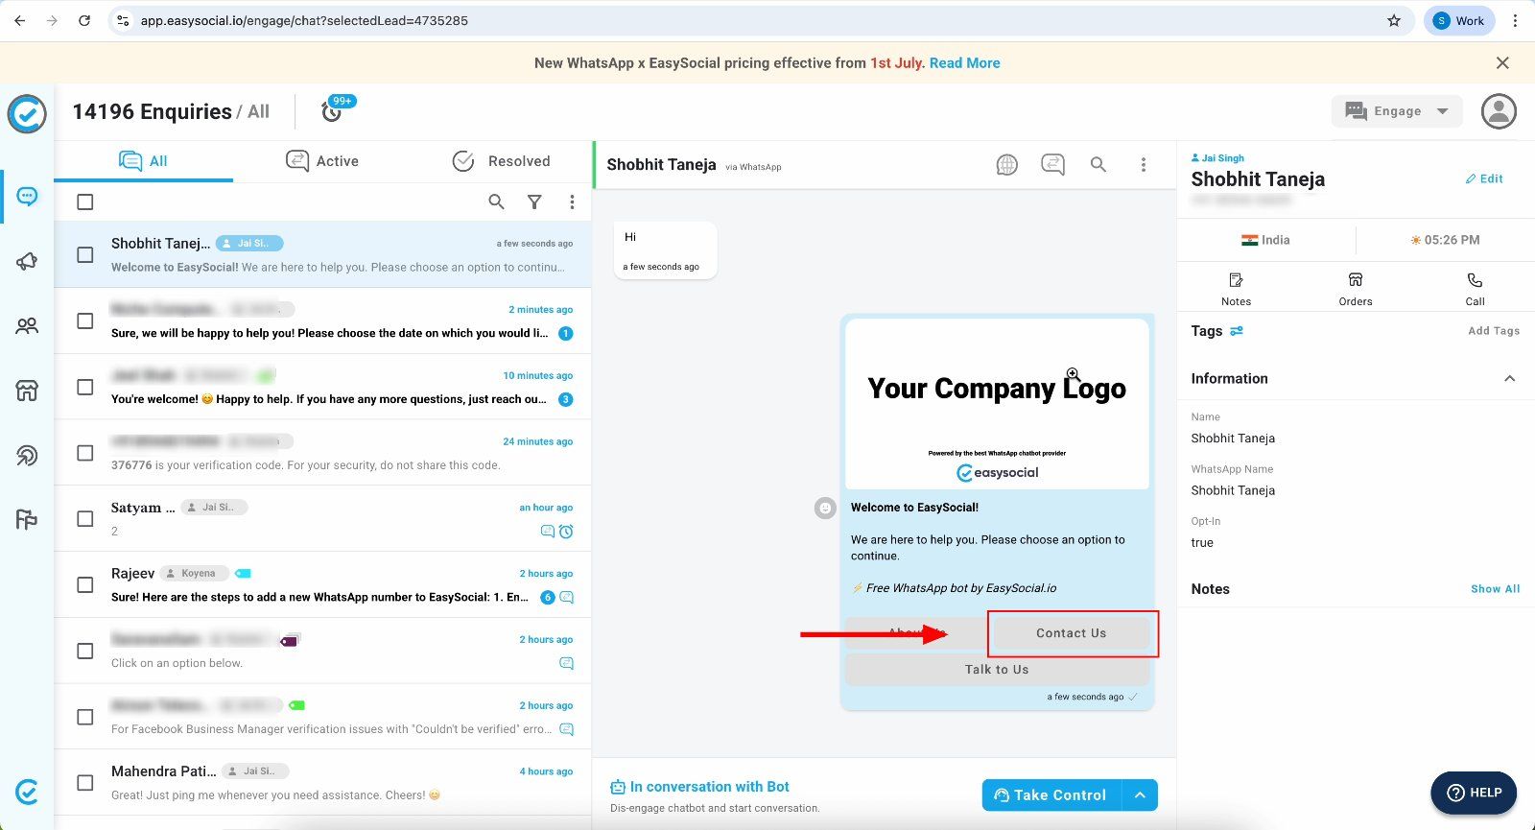The image size is (1535, 830).
Task: Select the Mahendra Pati... enquiry checkbox
Action: pos(85,783)
